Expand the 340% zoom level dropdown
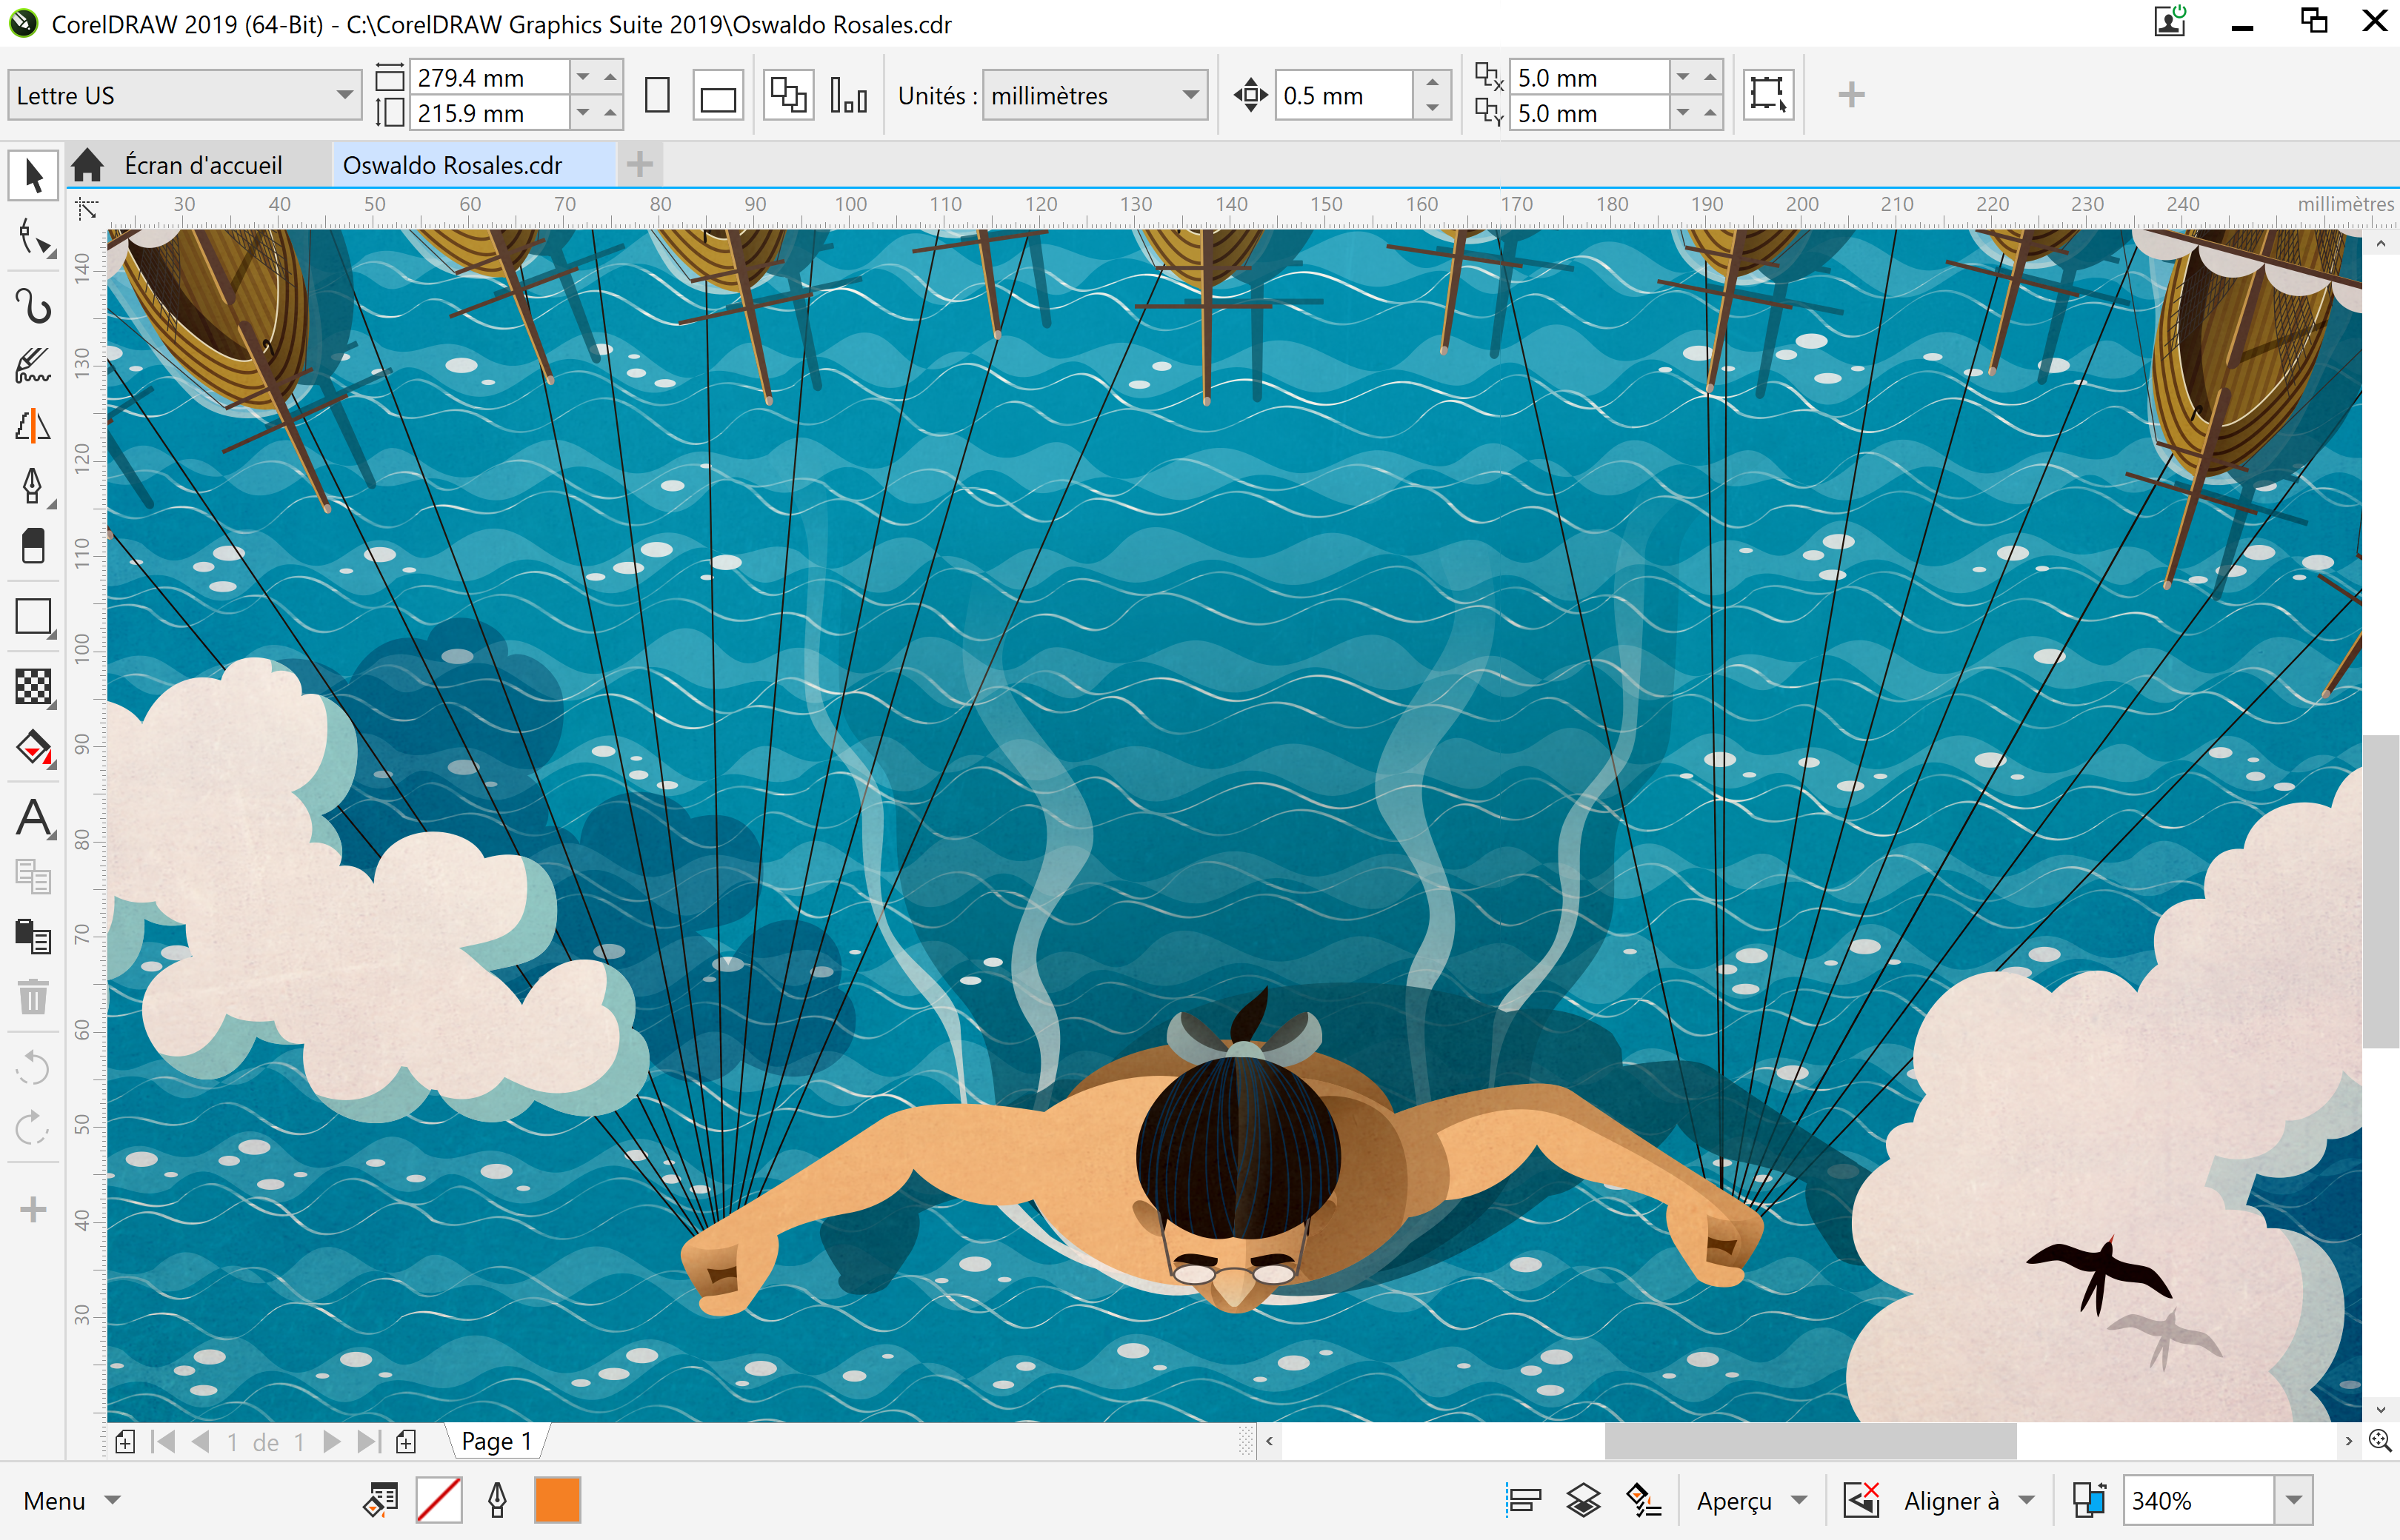This screenshot has width=2400, height=1540. tap(2294, 1500)
